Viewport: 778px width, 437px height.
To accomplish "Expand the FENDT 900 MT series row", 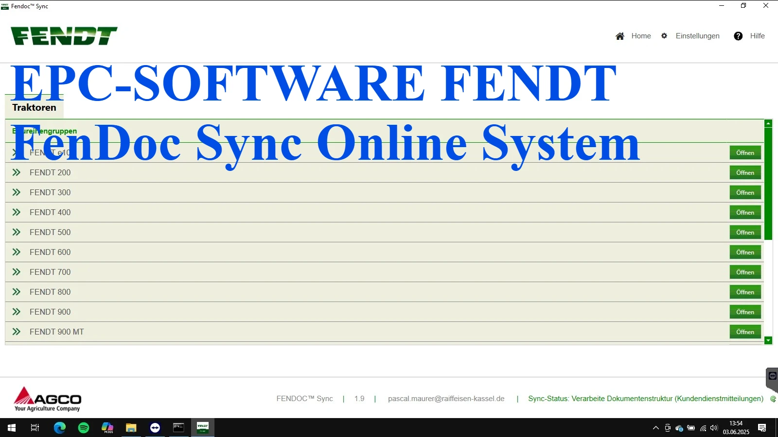I will [16, 332].
